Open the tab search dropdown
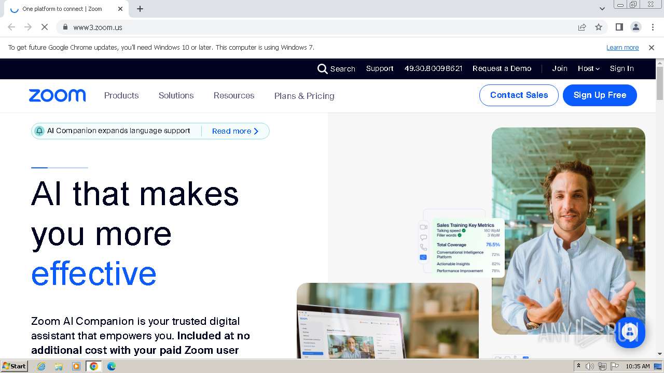Viewport: 664px width, 373px height. 602,9
